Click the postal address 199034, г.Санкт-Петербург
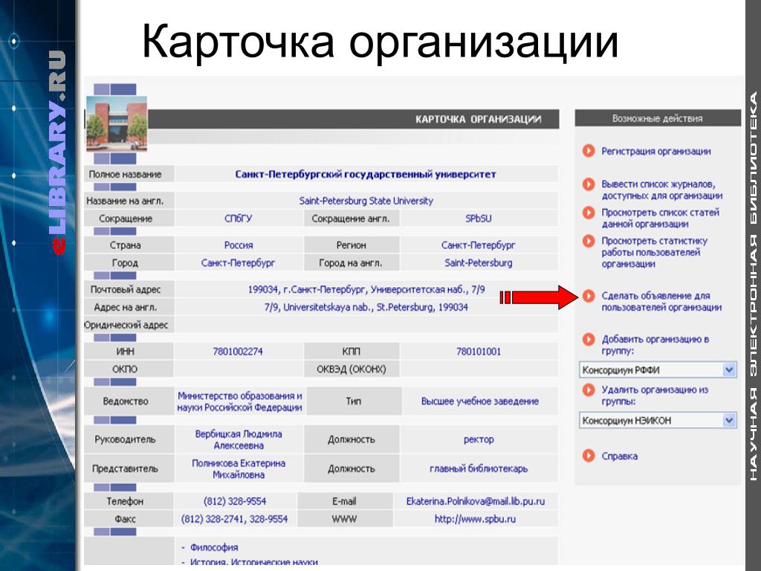Image resolution: width=761 pixels, height=571 pixels. 366,289
